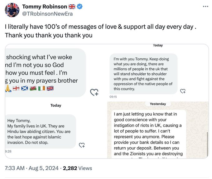The height and width of the screenshot is (179, 212).
Task: Click the blue verified badge
Action: pos(79,7)
